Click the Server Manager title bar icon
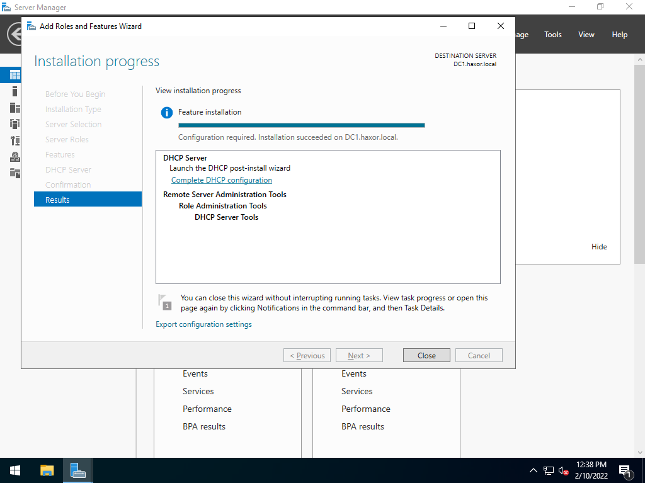Screen dimensions: 645x483 coord(6,8)
